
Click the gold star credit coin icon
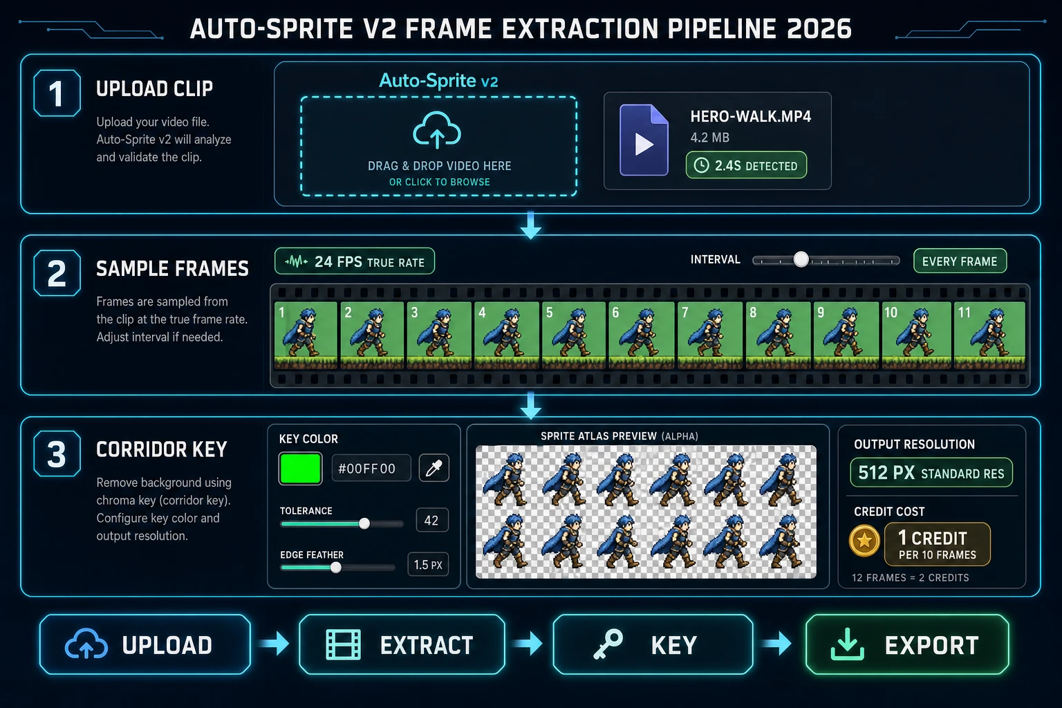point(864,541)
